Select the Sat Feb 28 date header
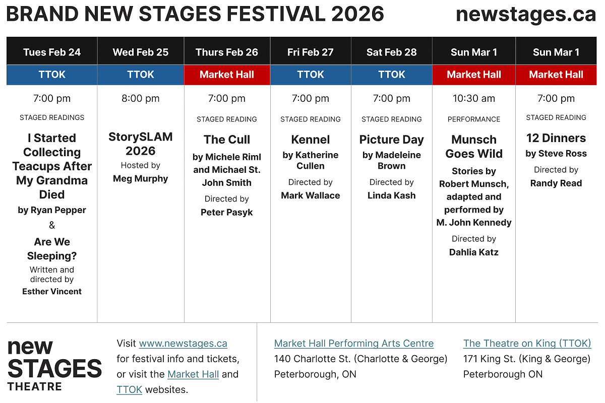This screenshot has width=605, height=403. [392, 52]
